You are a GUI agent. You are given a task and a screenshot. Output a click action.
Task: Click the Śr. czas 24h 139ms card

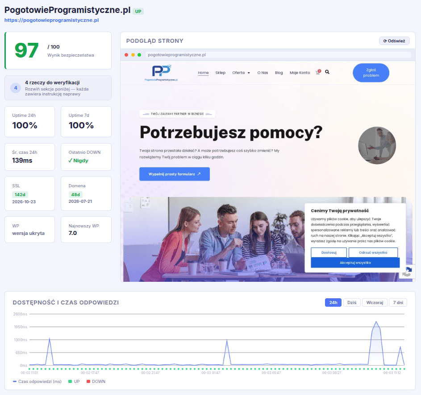point(29,157)
